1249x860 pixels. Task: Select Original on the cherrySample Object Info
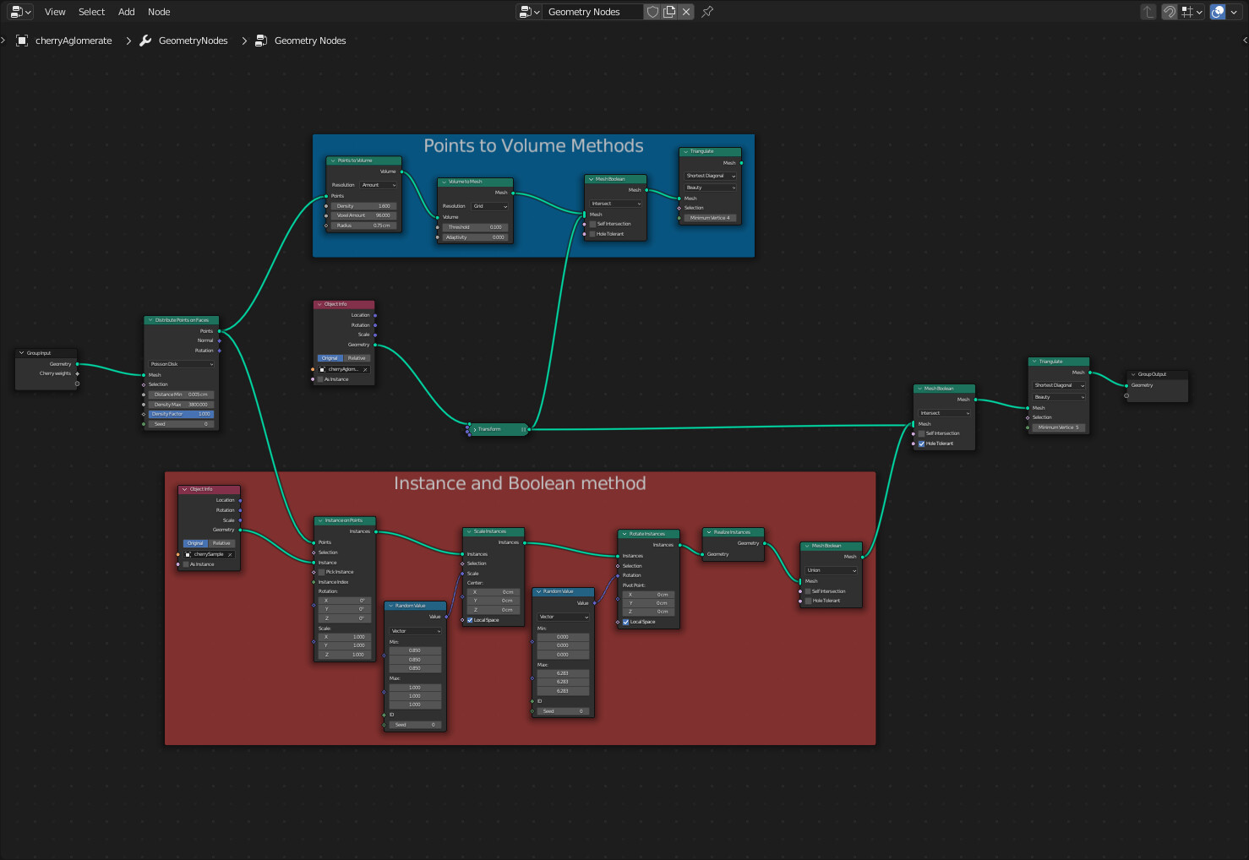point(195,543)
